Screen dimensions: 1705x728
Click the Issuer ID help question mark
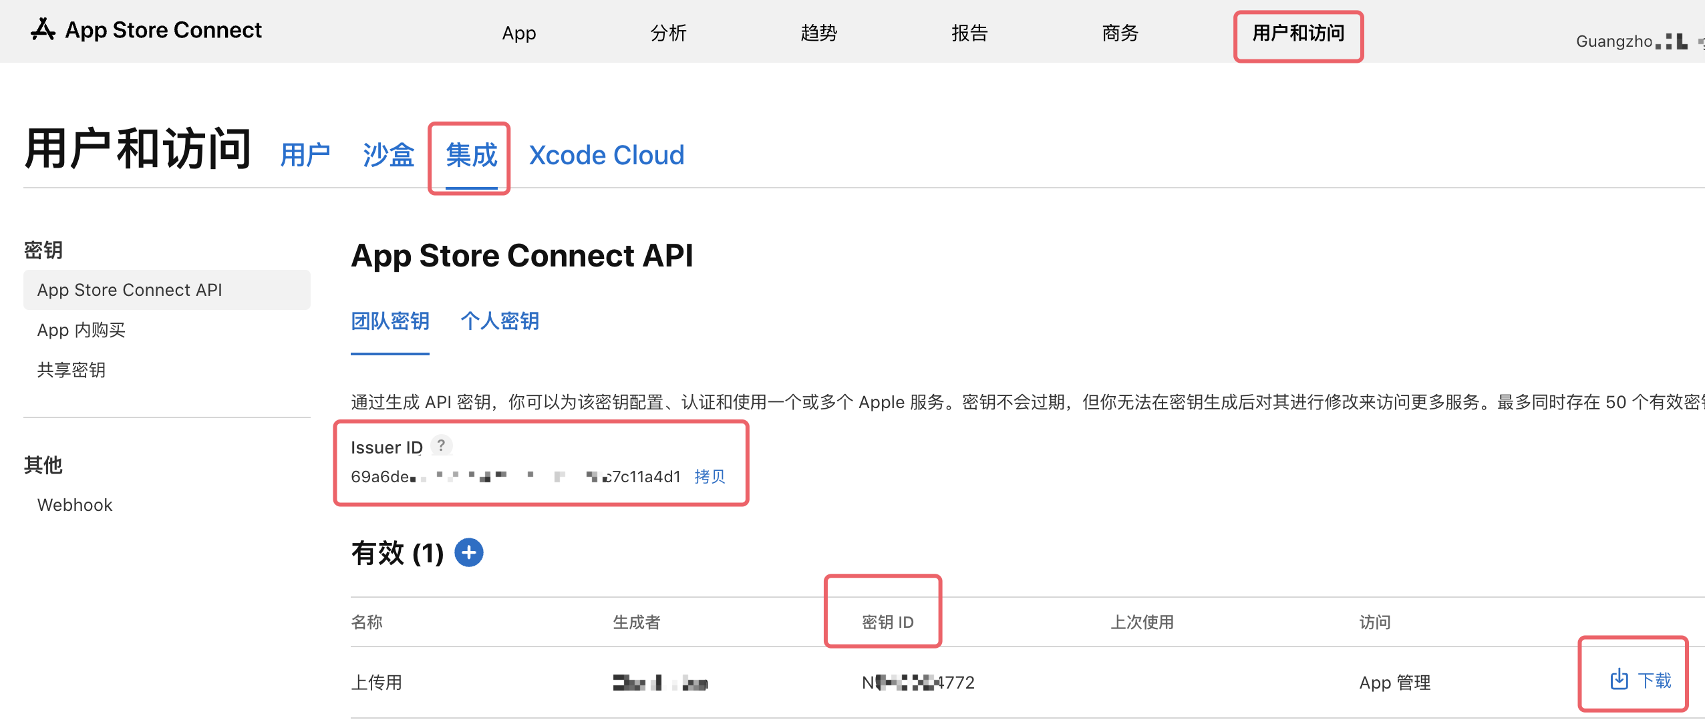click(x=441, y=445)
